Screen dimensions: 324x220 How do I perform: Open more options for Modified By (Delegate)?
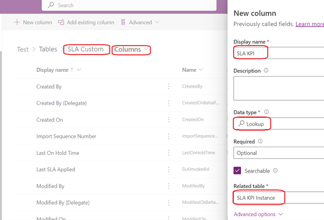pos(169,202)
